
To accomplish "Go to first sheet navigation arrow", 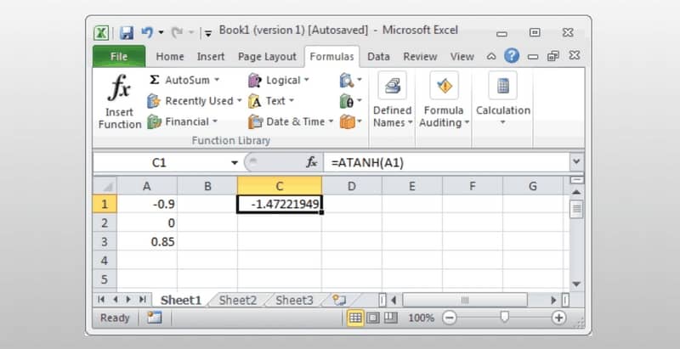I will [101, 300].
